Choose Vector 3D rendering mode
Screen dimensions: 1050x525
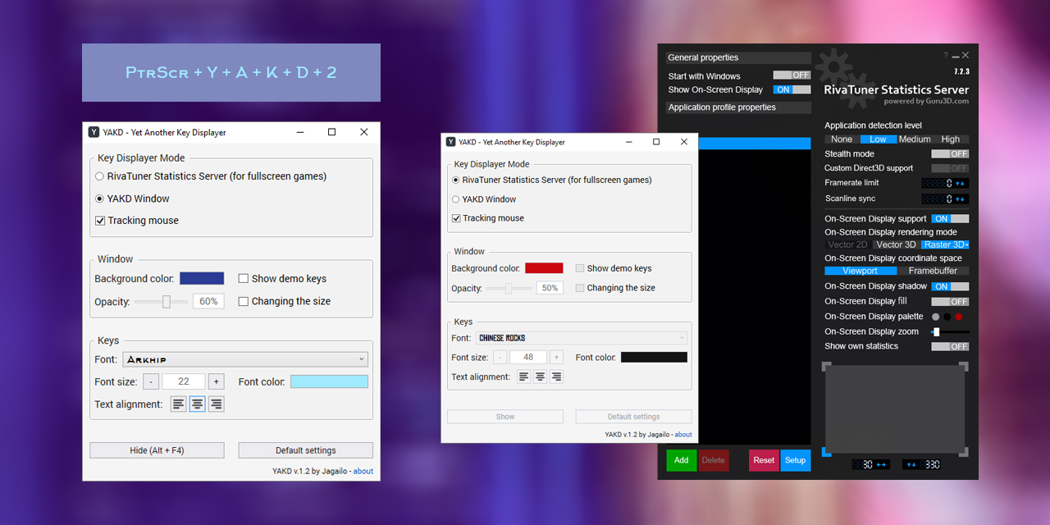point(896,244)
